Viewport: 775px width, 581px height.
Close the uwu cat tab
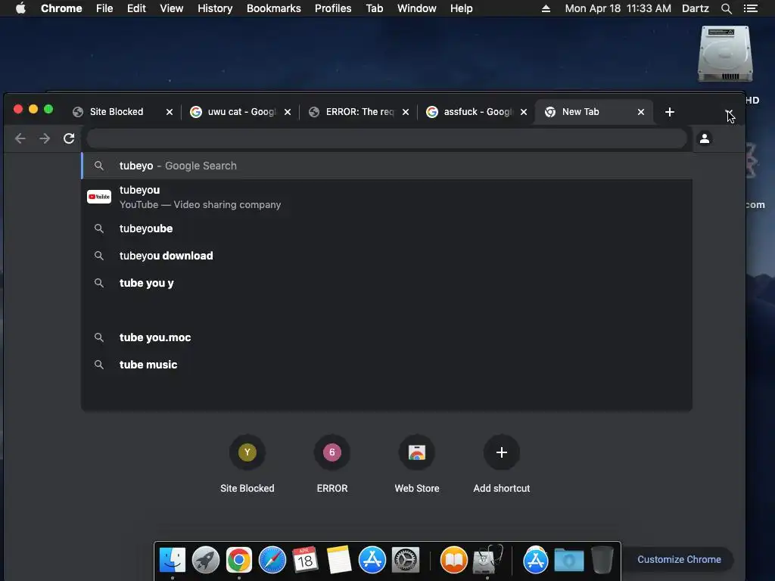click(288, 112)
